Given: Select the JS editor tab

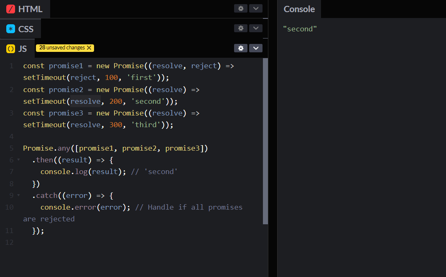Looking at the screenshot, I should click(x=17, y=49).
